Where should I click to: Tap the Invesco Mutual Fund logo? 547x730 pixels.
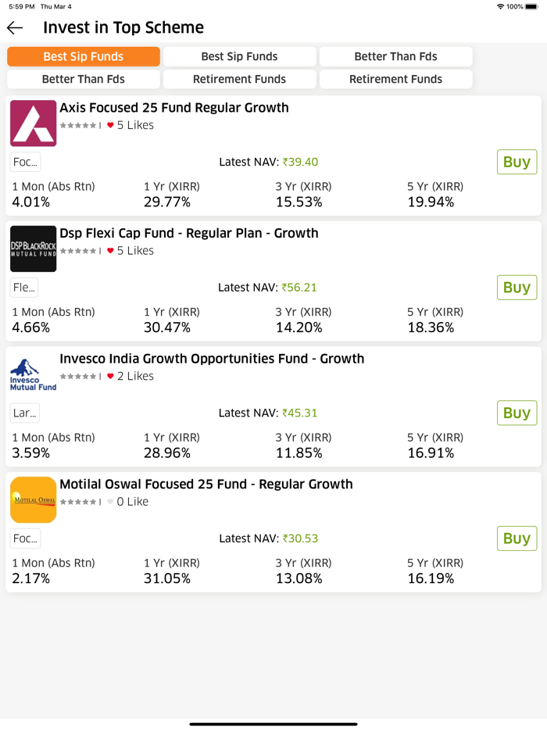tap(33, 374)
